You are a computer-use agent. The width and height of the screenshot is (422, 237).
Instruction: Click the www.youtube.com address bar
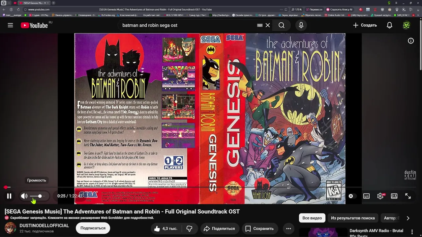tap(39, 10)
